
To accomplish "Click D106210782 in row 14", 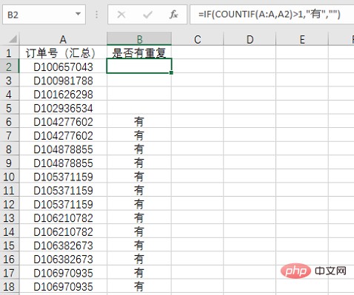I will pos(63,231).
